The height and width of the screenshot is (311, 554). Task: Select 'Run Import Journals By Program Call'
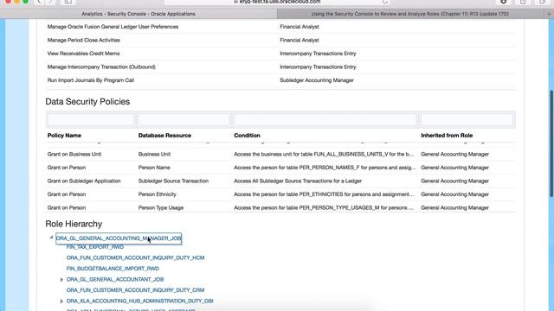[x=91, y=80]
